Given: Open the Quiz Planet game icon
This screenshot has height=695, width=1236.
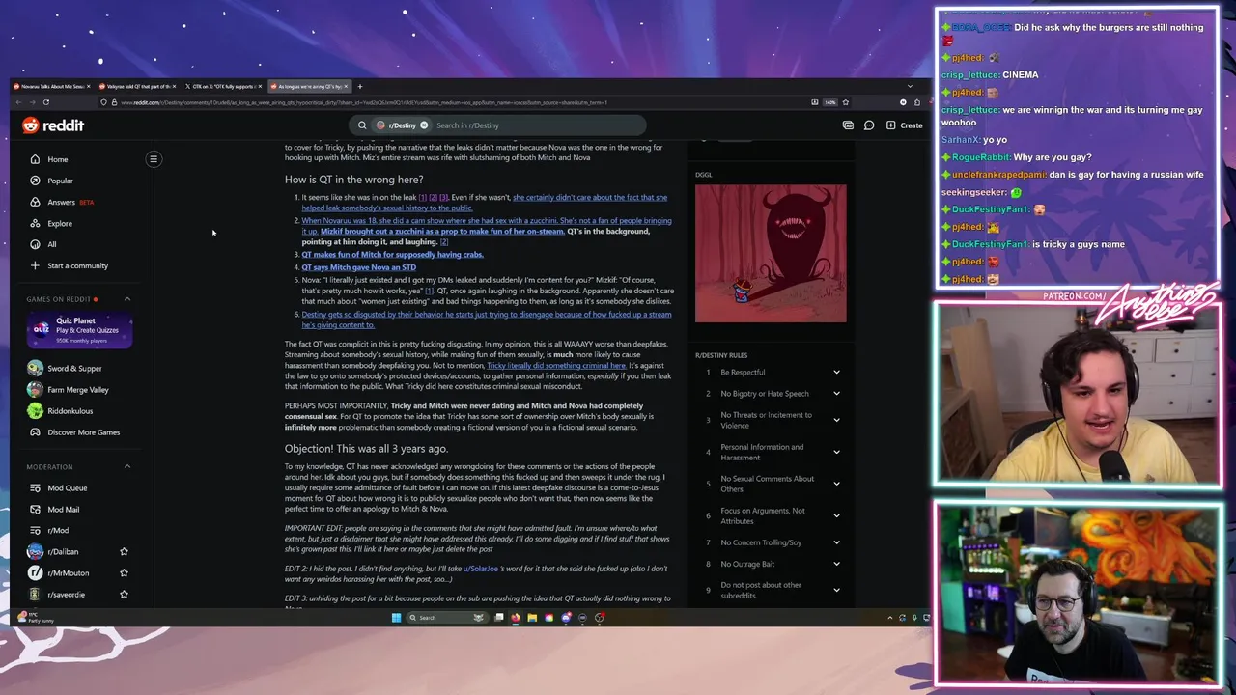Looking at the screenshot, I should (x=41, y=329).
